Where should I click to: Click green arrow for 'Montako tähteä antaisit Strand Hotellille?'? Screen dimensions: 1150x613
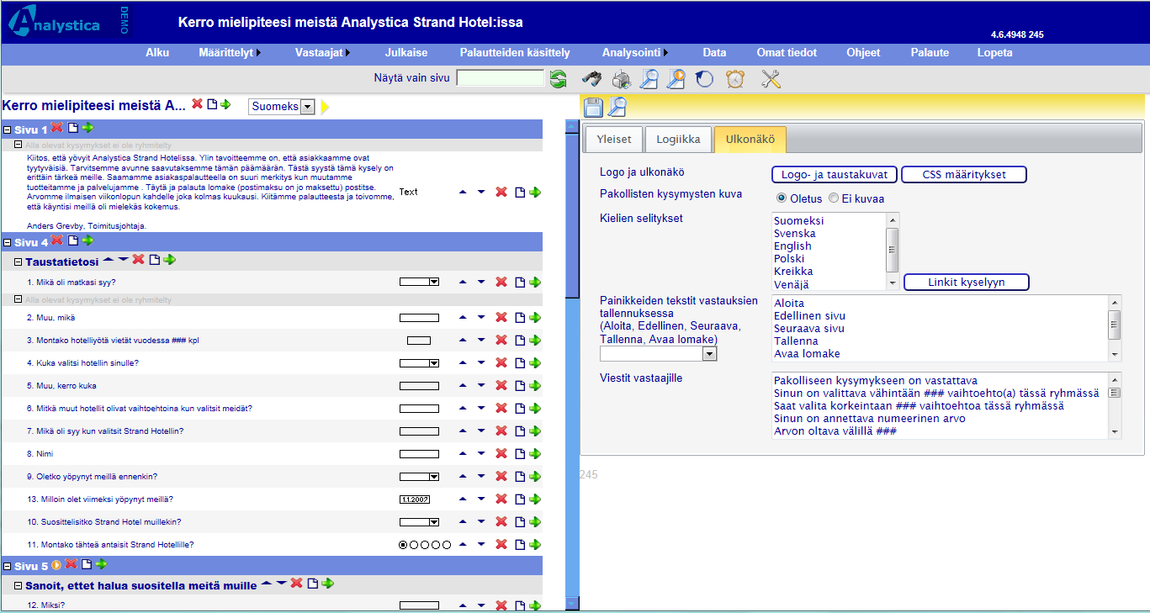click(535, 545)
